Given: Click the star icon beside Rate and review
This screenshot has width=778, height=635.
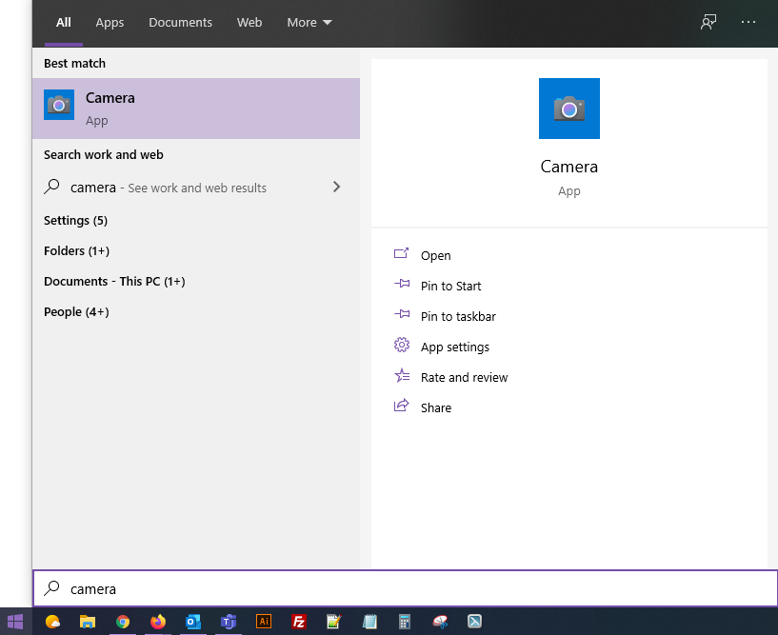Looking at the screenshot, I should pyautogui.click(x=402, y=375).
